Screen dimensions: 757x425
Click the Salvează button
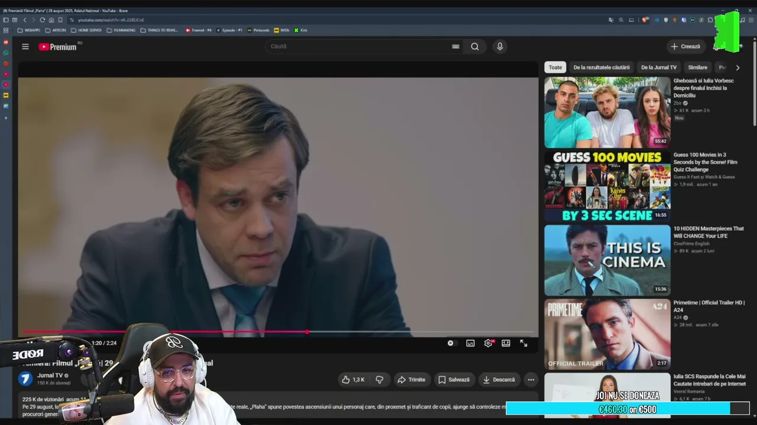[454, 380]
